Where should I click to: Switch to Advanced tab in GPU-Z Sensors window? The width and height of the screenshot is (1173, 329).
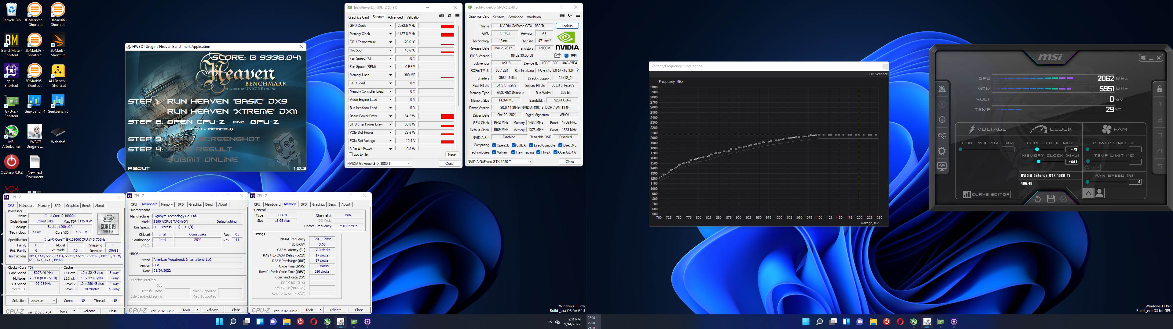[x=395, y=17]
